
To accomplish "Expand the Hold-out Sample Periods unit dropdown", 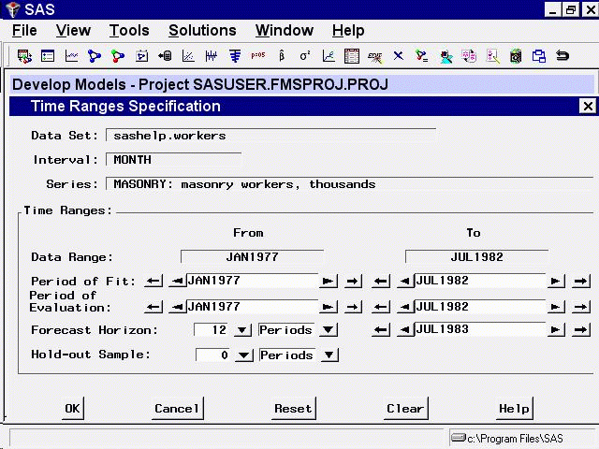I will [x=329, y=355].
